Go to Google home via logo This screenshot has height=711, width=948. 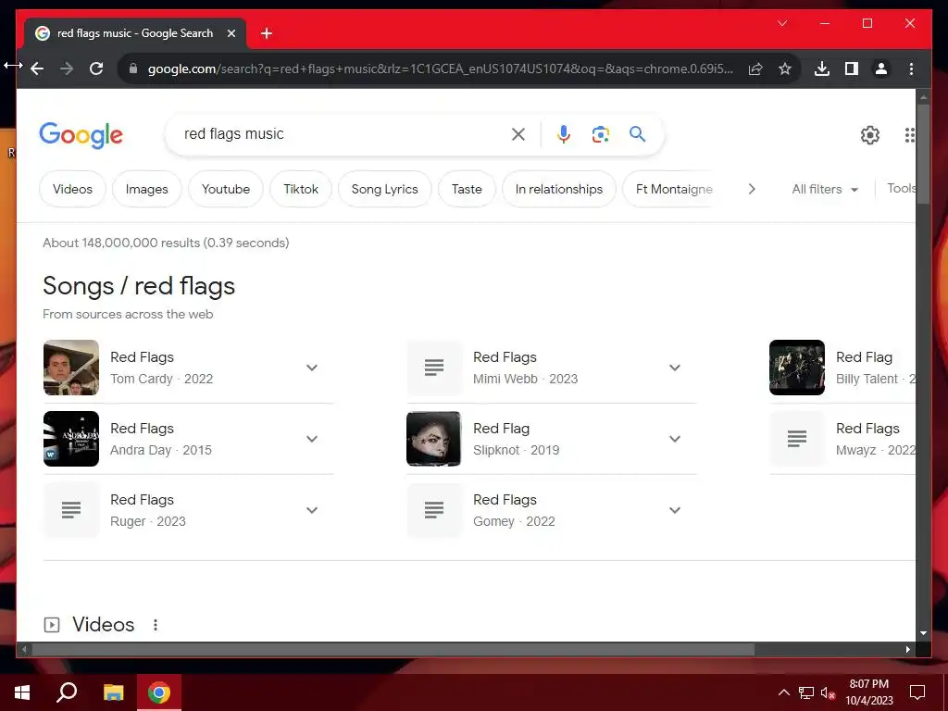point(81,135)
